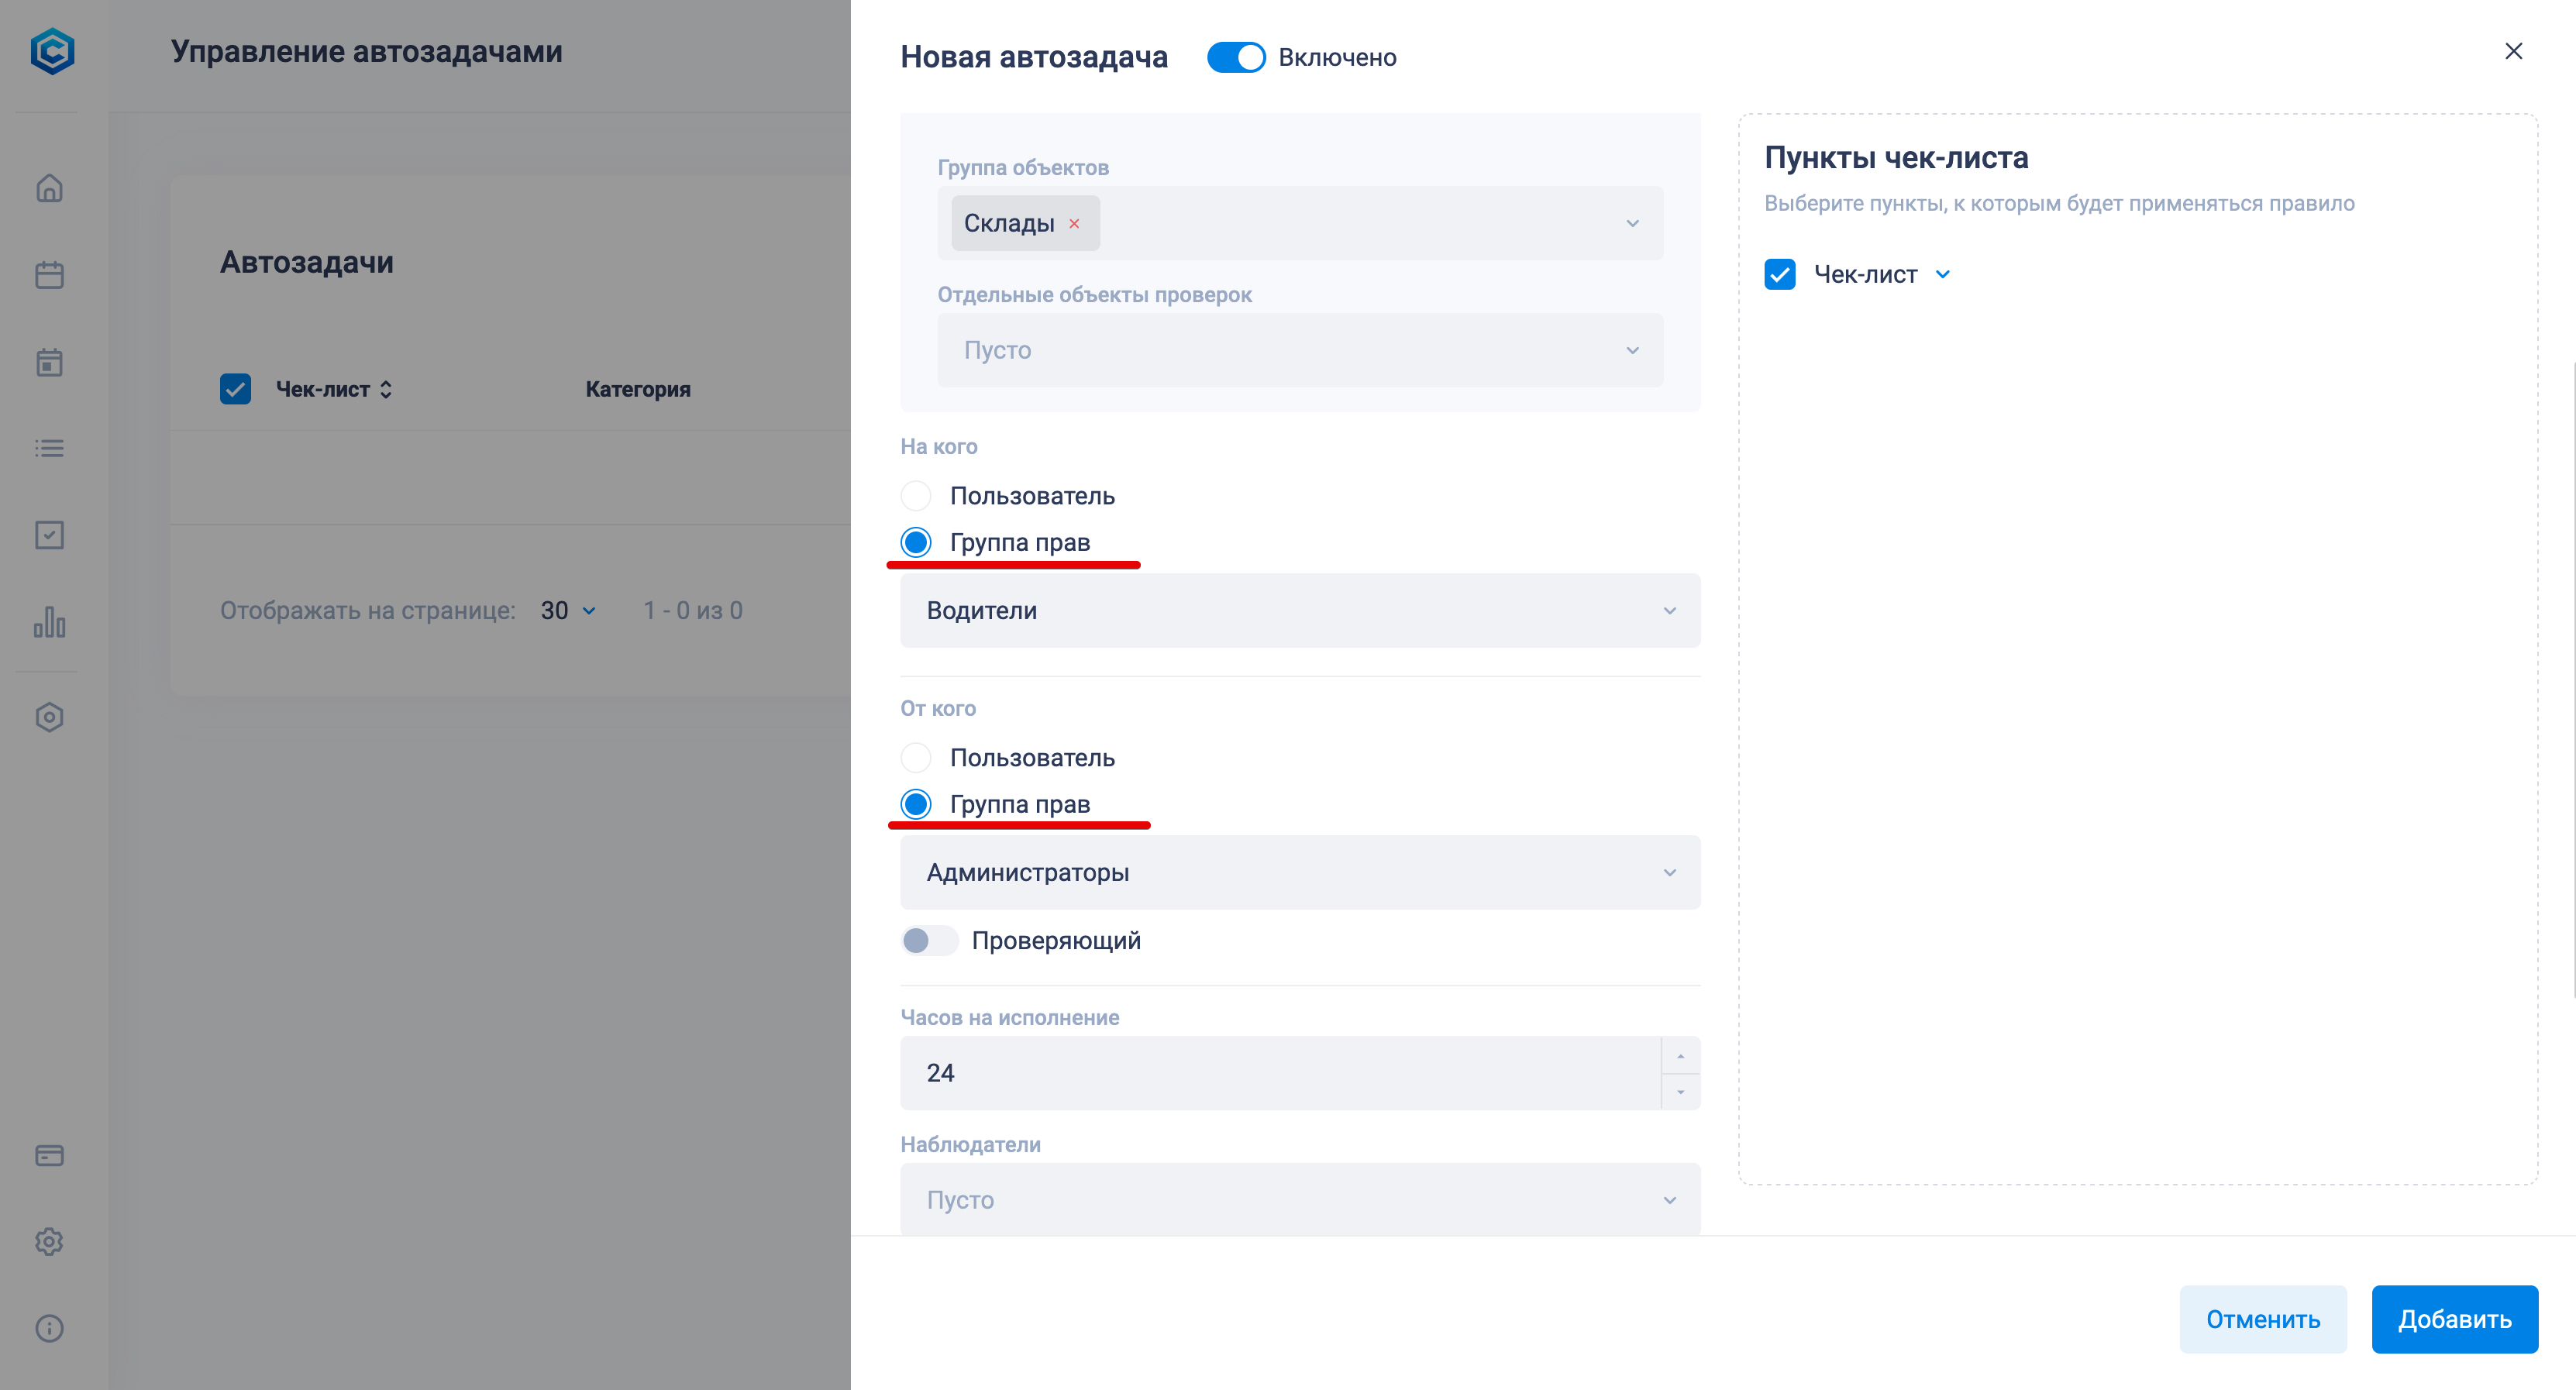The image size is (2576, 1390).
Task: Click the Пункты чек-листа heading
Action: coord(1896,158)
